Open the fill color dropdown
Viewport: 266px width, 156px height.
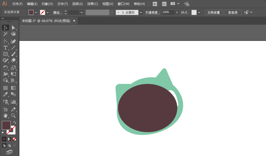pos(36,12)
